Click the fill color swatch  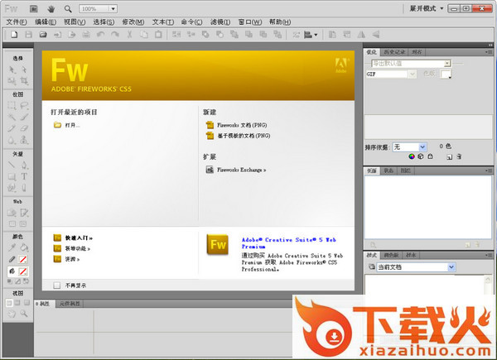pos(23,271)
